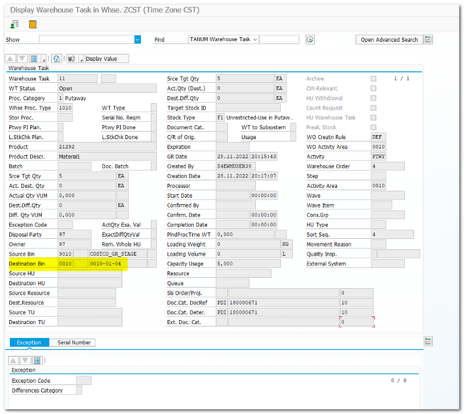Image resolution: width=464 pixels, height=414 pixels.
Task: Click the orange square icon in top toolbar
Action: tap(32, 24)
